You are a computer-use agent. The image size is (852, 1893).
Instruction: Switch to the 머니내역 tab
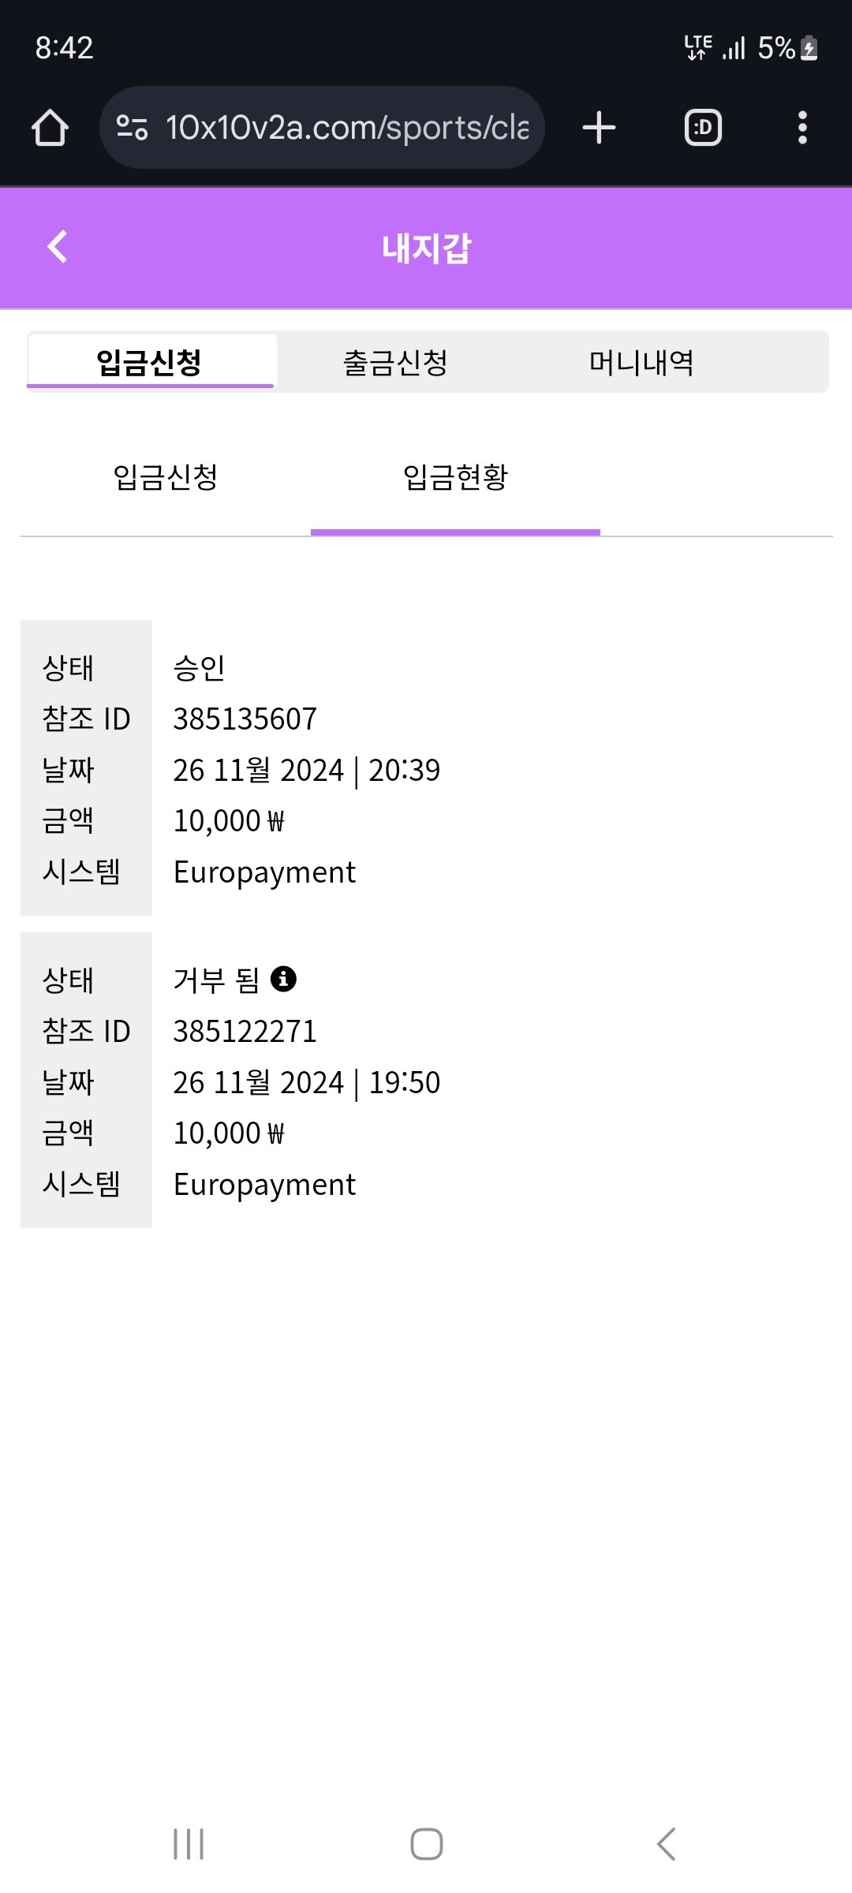[641, 363]
